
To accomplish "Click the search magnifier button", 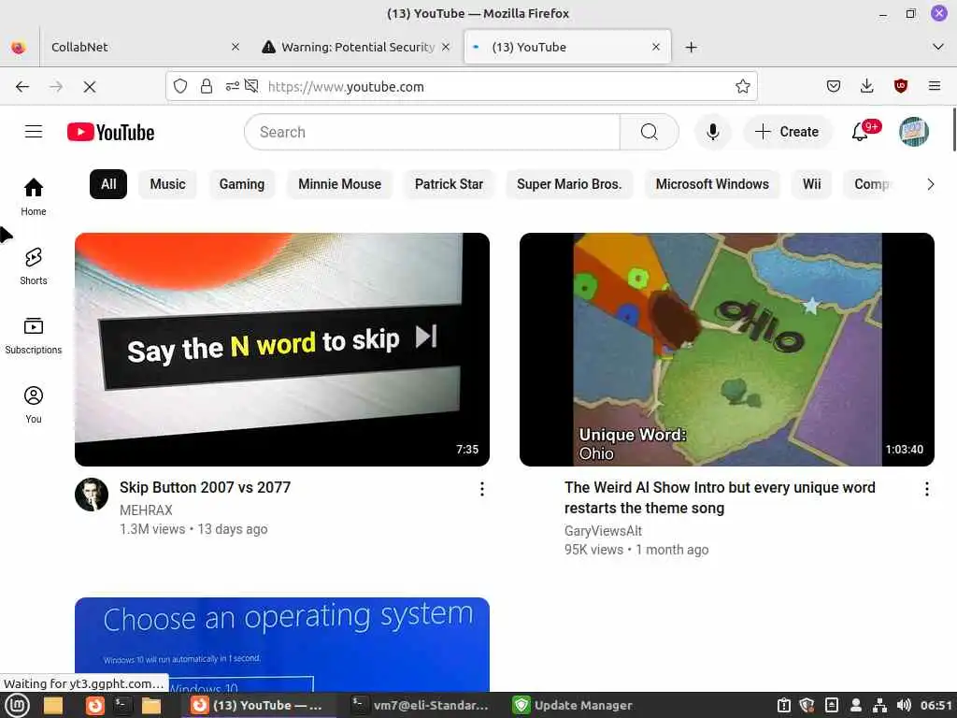I will pos(650,132).
